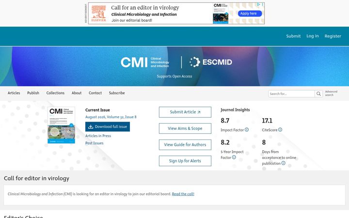Click the Log in link
The width and height of the screenshot is (349, 218).
[x=313, y=36]
